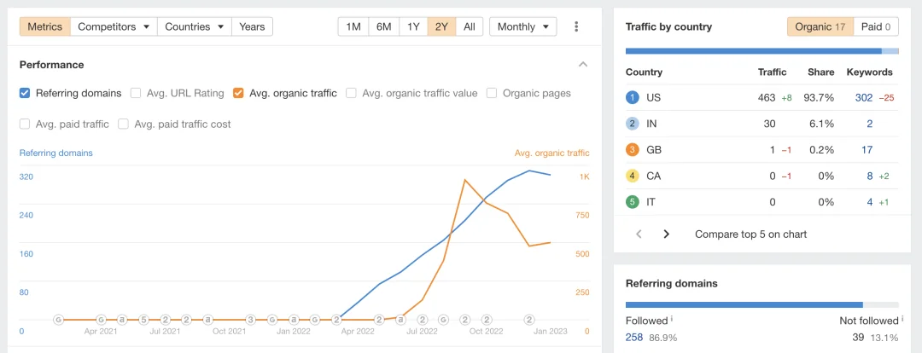The width and height of the screenshot is (922, 353).
Task: Collapse the Performance section chevron
Action: pos(583,65)
